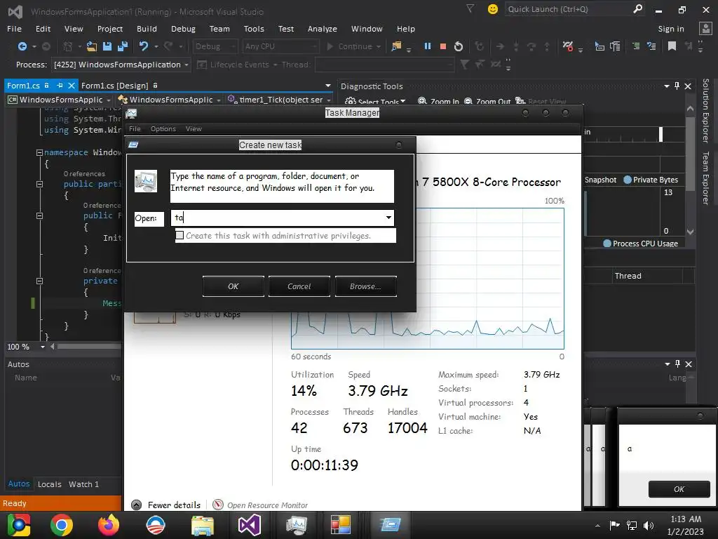The width and height of the screenshot is (718, 539).
Task: Click the Diagnostic Tools timeline slider handle
Action: 661,134
